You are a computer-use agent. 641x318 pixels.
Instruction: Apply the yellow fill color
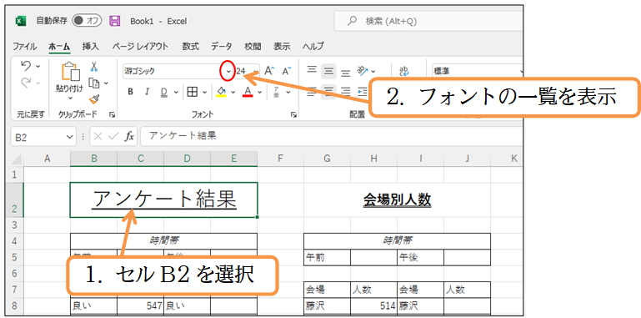coord(221,92)
